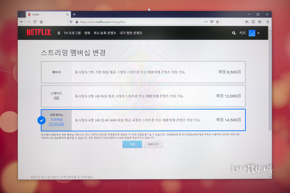The height and width of the screenshot is (193, 290).
Task: Click the ULTRA HD badge
Action: (x=57, y=124)
